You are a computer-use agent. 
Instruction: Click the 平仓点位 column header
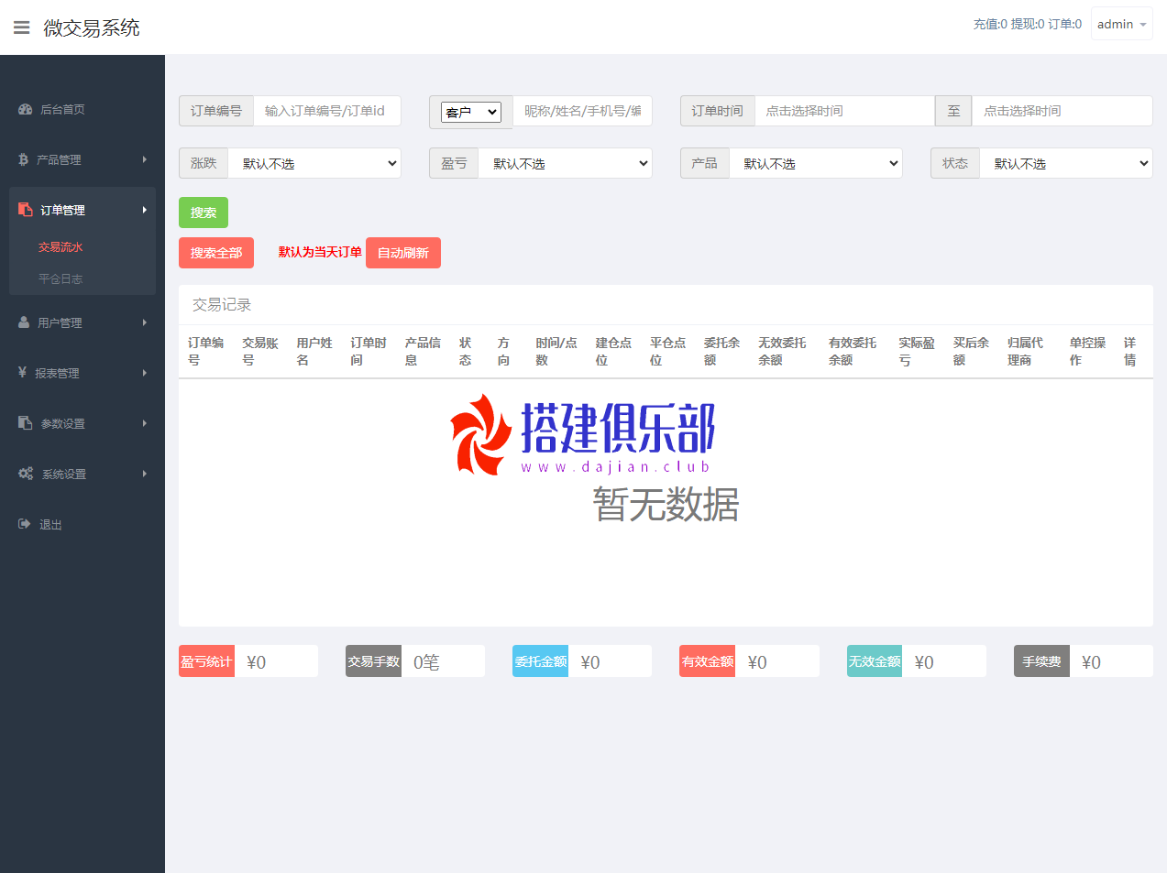[x=667, y=351]
